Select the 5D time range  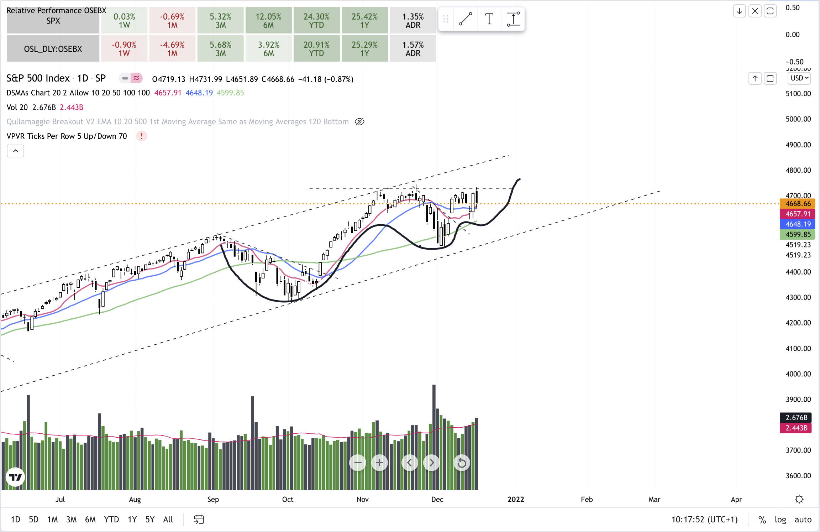33,520
